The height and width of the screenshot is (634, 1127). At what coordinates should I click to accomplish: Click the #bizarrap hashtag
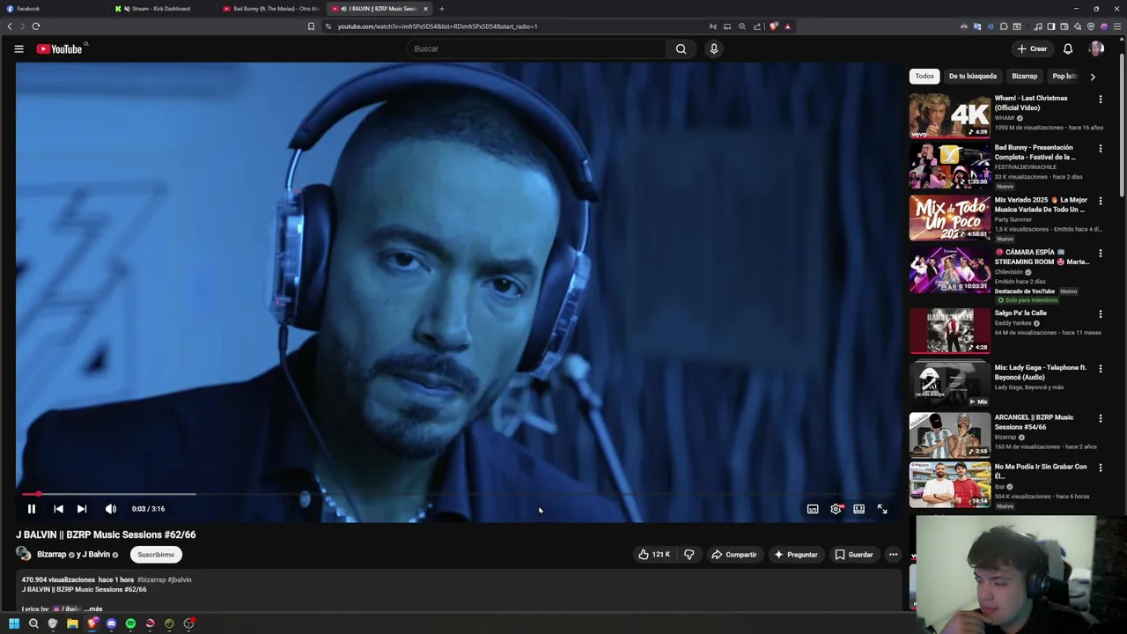(151, 579)
